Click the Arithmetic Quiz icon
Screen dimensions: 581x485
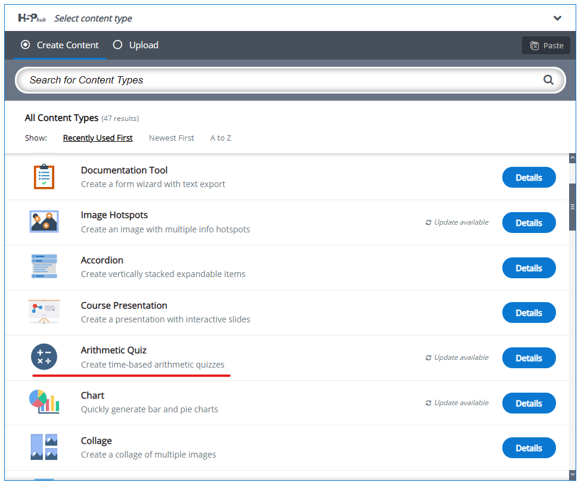44,357
